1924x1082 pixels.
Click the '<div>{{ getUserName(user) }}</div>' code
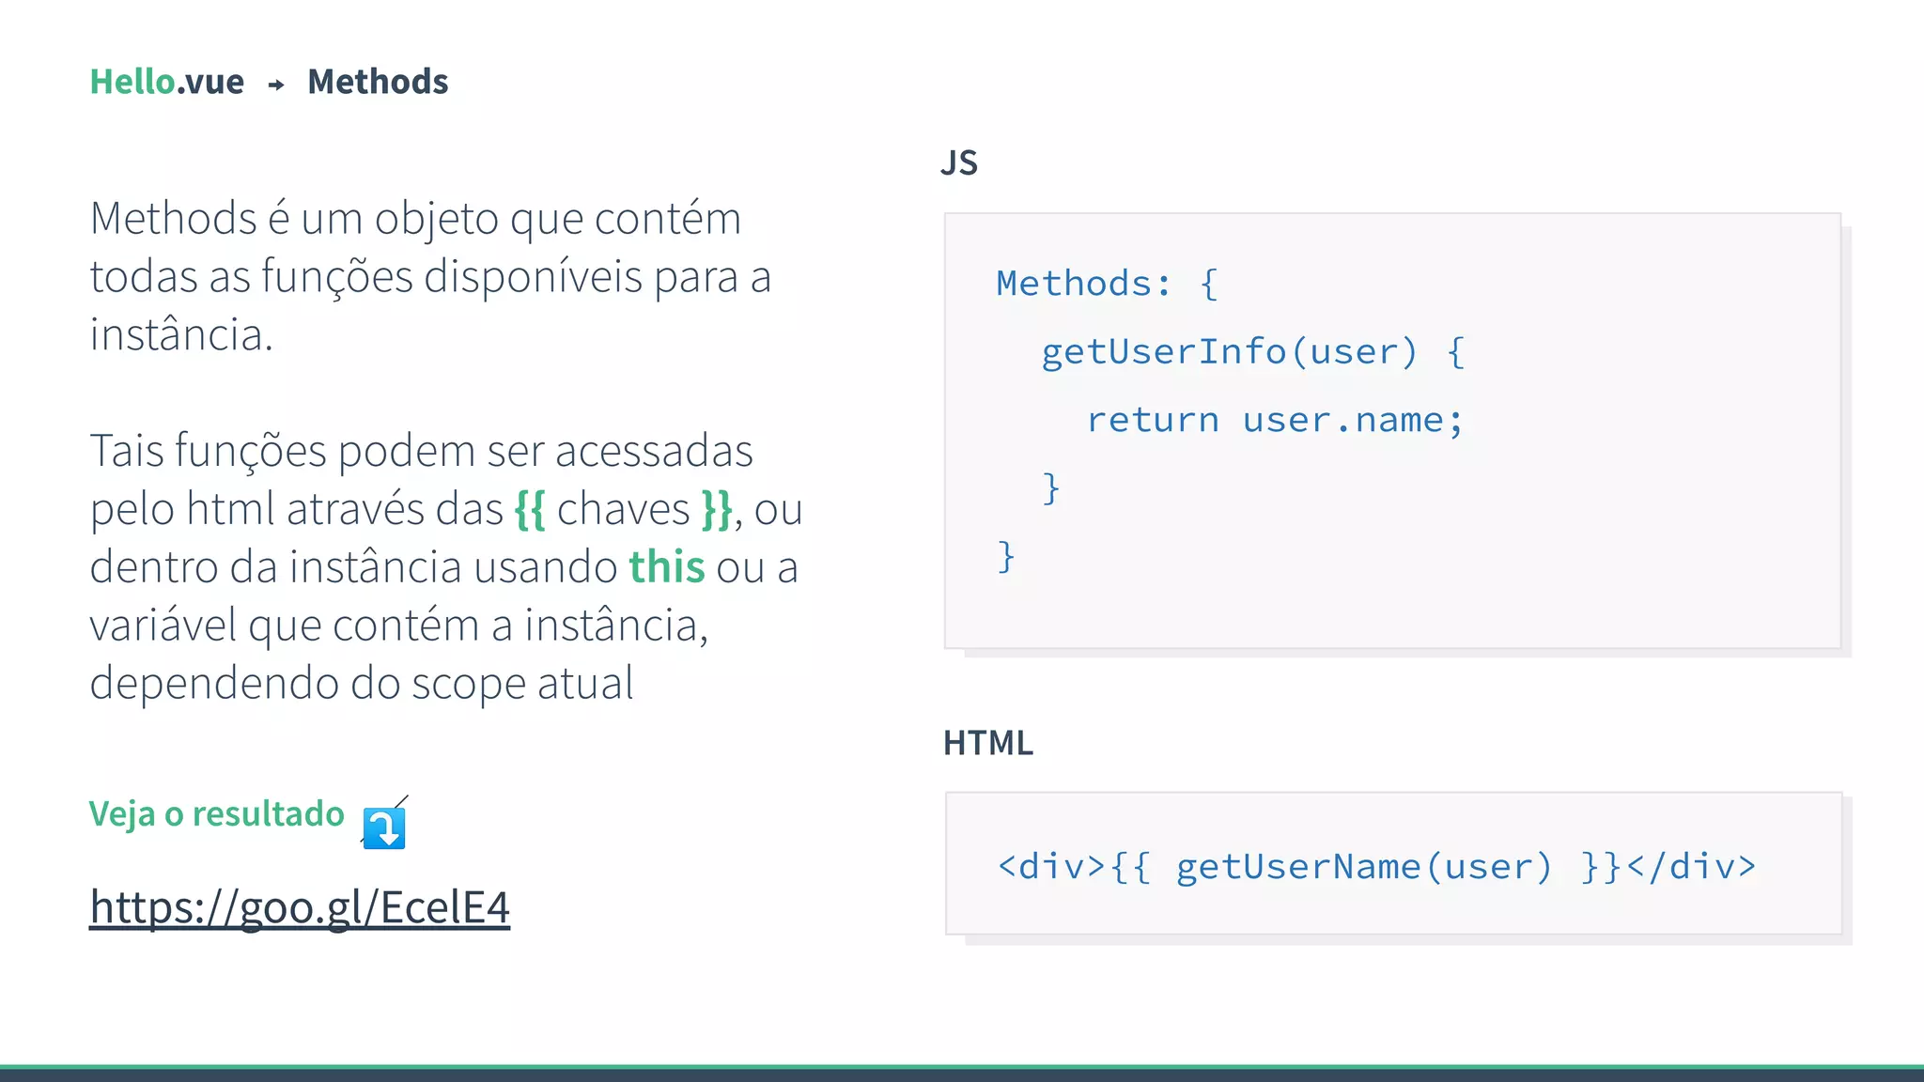(1376, 866)
